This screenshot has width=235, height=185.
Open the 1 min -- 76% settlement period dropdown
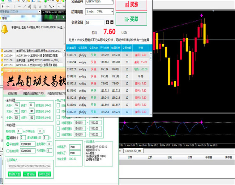point(99,12)
